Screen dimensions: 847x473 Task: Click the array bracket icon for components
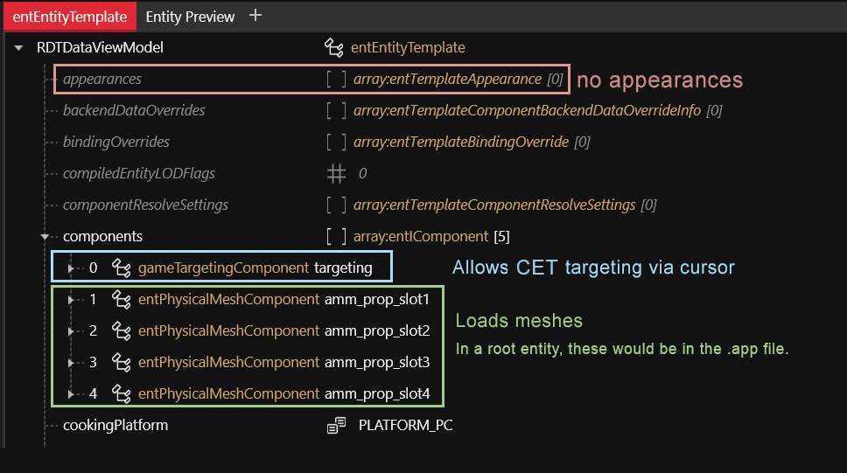(x=335, y=236)
